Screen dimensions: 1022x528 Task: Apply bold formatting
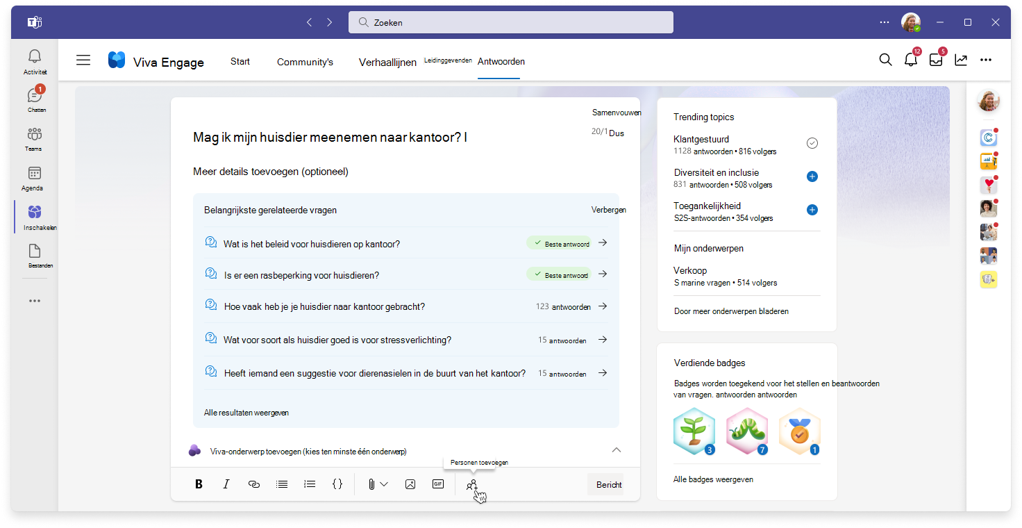coord(199,484)
